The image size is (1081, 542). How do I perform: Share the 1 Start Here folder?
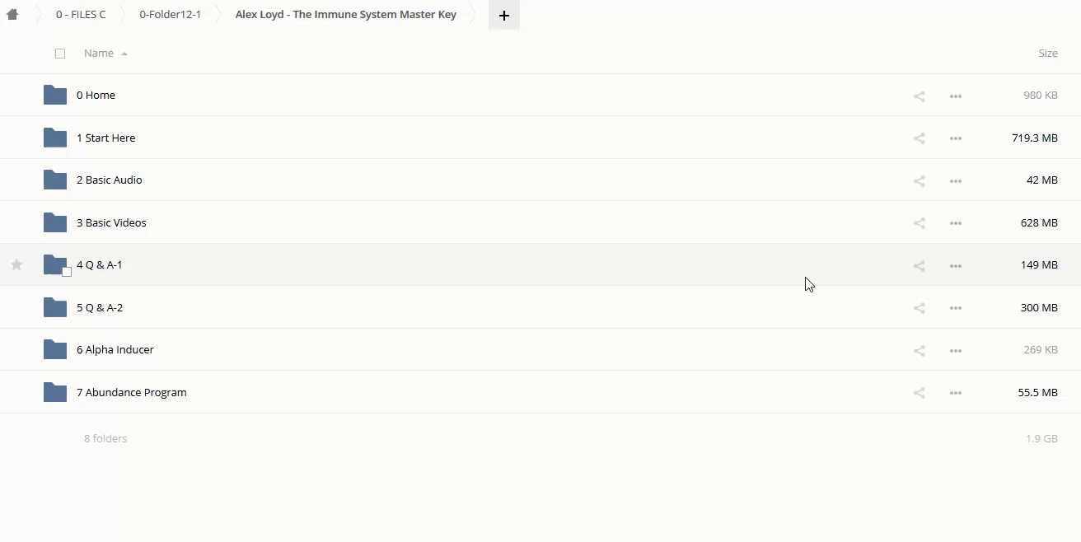point(919,138)
